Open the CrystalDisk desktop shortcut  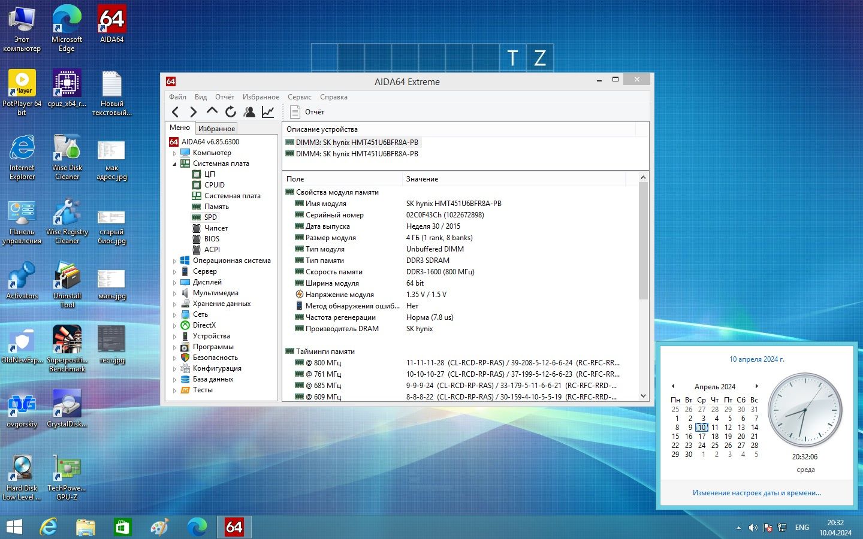click(x=67, y=409)
